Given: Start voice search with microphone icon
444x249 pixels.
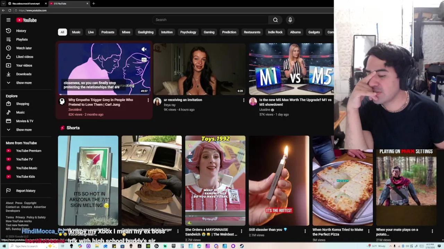Looking at the screenshot, I should (x=290, y=20).
